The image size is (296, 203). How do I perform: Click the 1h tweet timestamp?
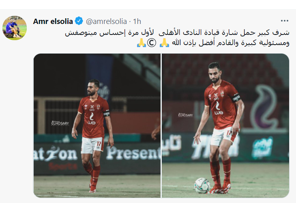(x=137, y=22)
